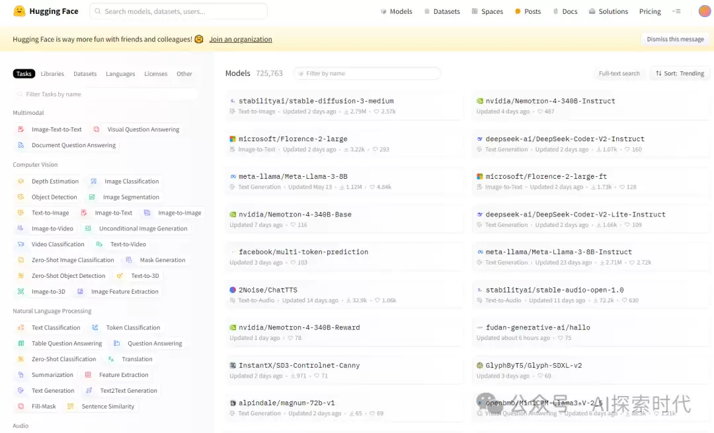Viewport: 714px width, 433px height.
Task: Switch to the Tasks filter tab
Action: (24, 74)
